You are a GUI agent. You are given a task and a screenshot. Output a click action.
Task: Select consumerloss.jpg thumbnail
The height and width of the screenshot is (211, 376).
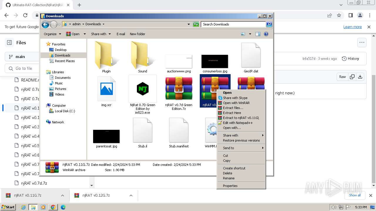(215, 61)
